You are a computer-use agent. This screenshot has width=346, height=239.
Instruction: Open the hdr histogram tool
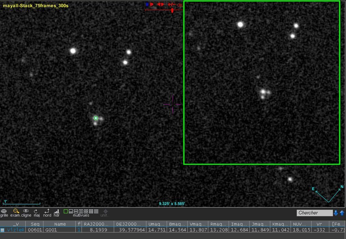click(57, 212)
